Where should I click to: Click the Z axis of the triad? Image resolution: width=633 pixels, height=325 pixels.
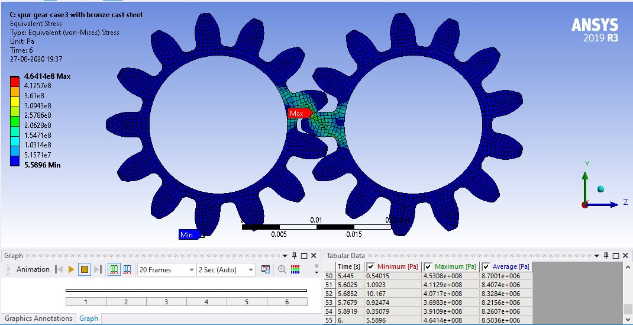coord(603,205)
